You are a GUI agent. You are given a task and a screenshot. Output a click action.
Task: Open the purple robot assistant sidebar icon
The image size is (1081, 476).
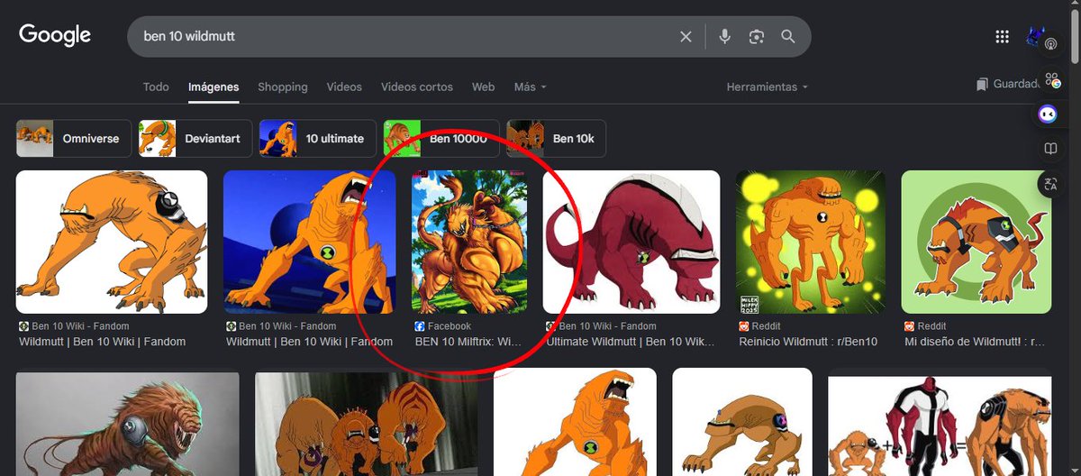1049,114
